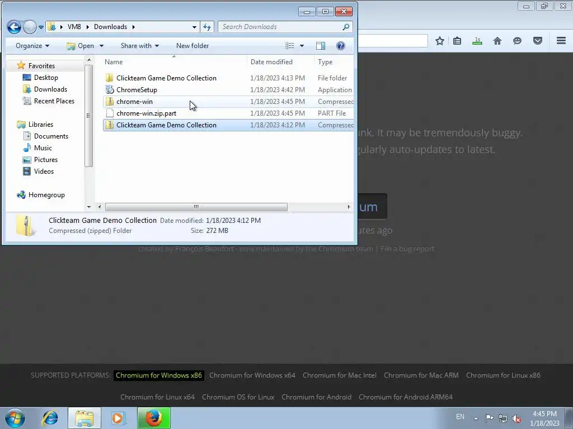
Task: Open the volume icon in system tray
Action: tap(516, 418)
